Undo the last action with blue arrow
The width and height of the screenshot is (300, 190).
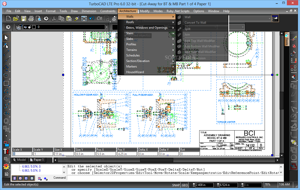(92, 19)
